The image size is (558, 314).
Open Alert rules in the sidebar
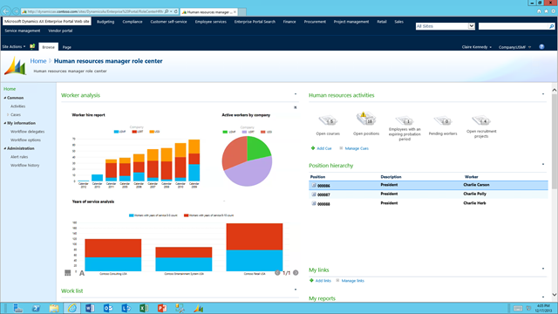[x=19, y=157]
